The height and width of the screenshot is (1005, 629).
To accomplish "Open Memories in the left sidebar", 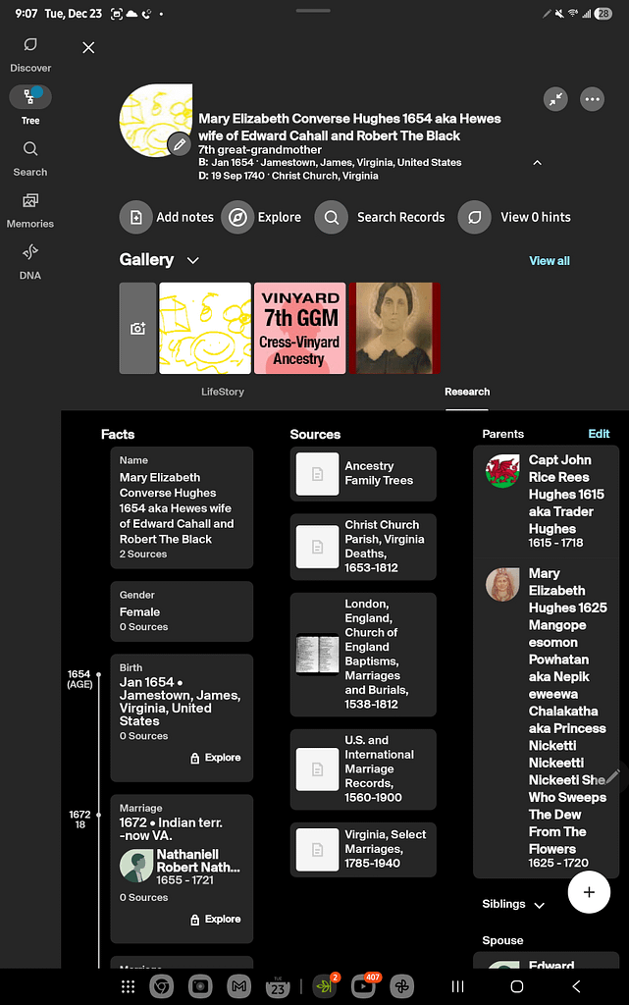I will click(x=30, y=209).
